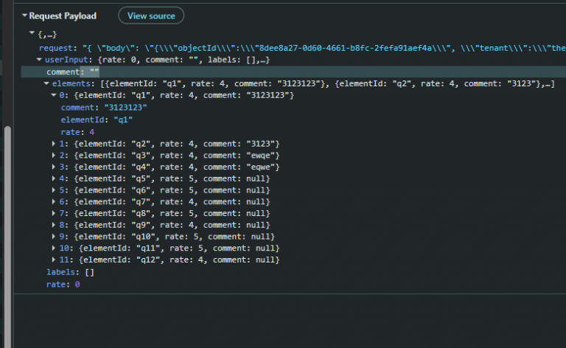Collapse the userInput object node
Screen dimensions: 566x348
(x=39, y=60)
